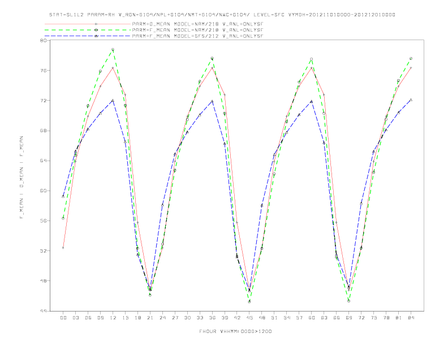Click the x-axis tick label 63
The width and height of the screenshot is (448, 346).
[x=324, y=318]
